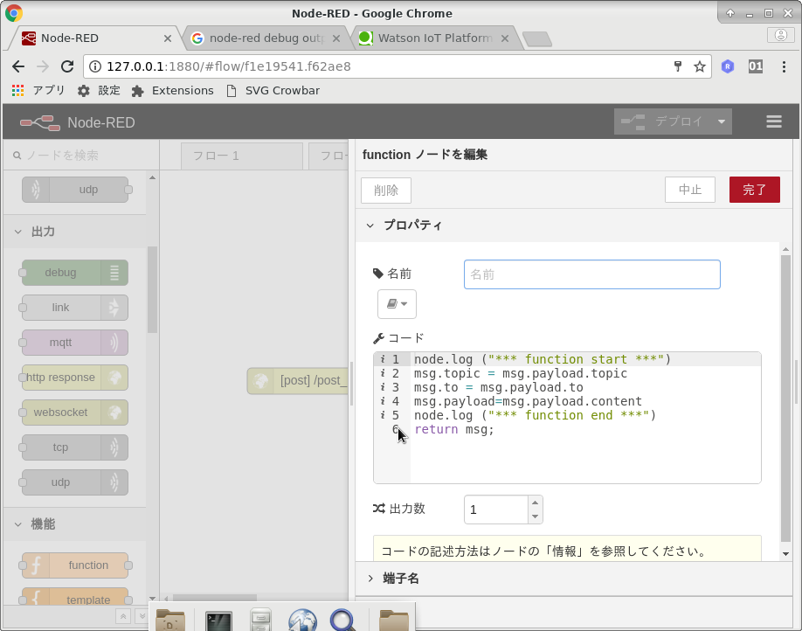802x631 pixels.
Task: Collapse the プロパティ section
Action: pos(370,225)
